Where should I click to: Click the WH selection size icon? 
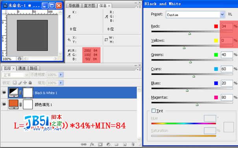[106, 40]
